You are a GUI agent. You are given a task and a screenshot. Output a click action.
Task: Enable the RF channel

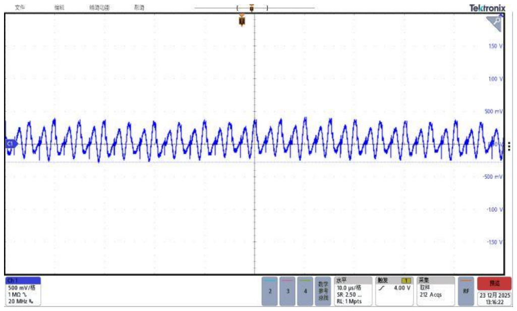pyautogui.click(x=466, y=291)
